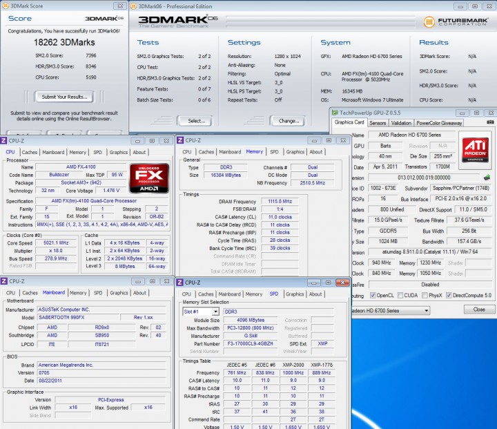The image size is (497, 429).
Task: Click the ATI Radeon graphics logo
Action: click(x=475, y=149)
